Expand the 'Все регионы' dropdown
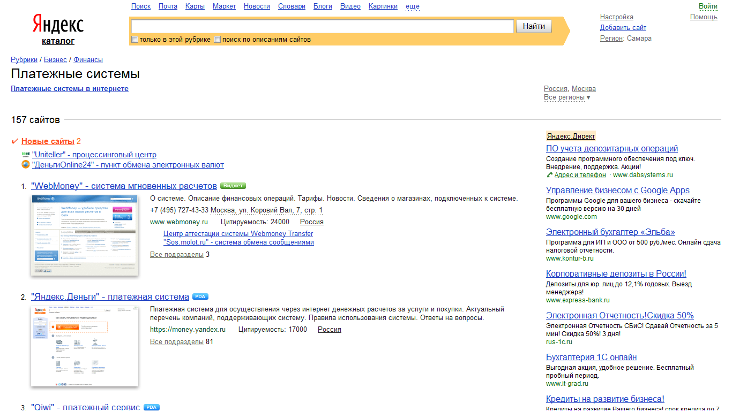 [567, 97]
